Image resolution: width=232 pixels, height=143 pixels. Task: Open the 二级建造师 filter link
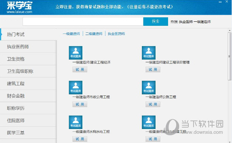[94, 34]
